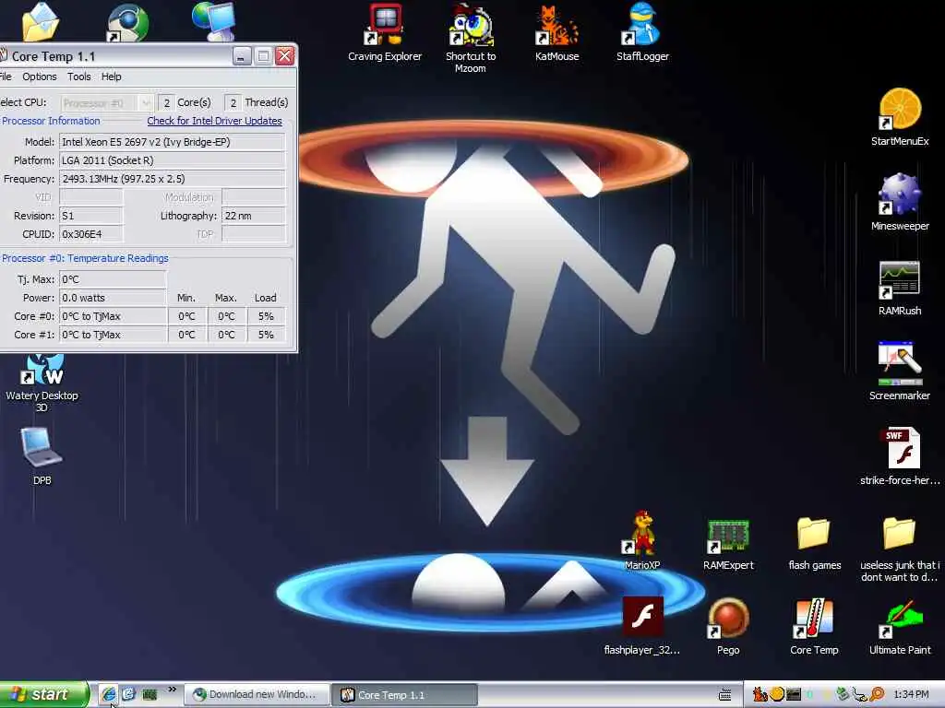Click the Core #1 temperature reading field
Screen dimensions: 945x708
(x=114, y=335)
